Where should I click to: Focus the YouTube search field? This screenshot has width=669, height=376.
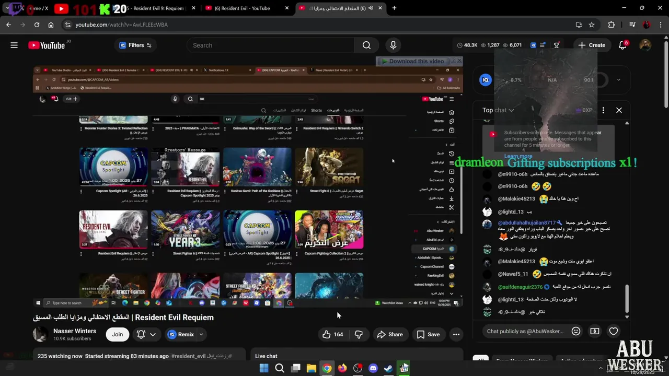[x=270, y=45]
